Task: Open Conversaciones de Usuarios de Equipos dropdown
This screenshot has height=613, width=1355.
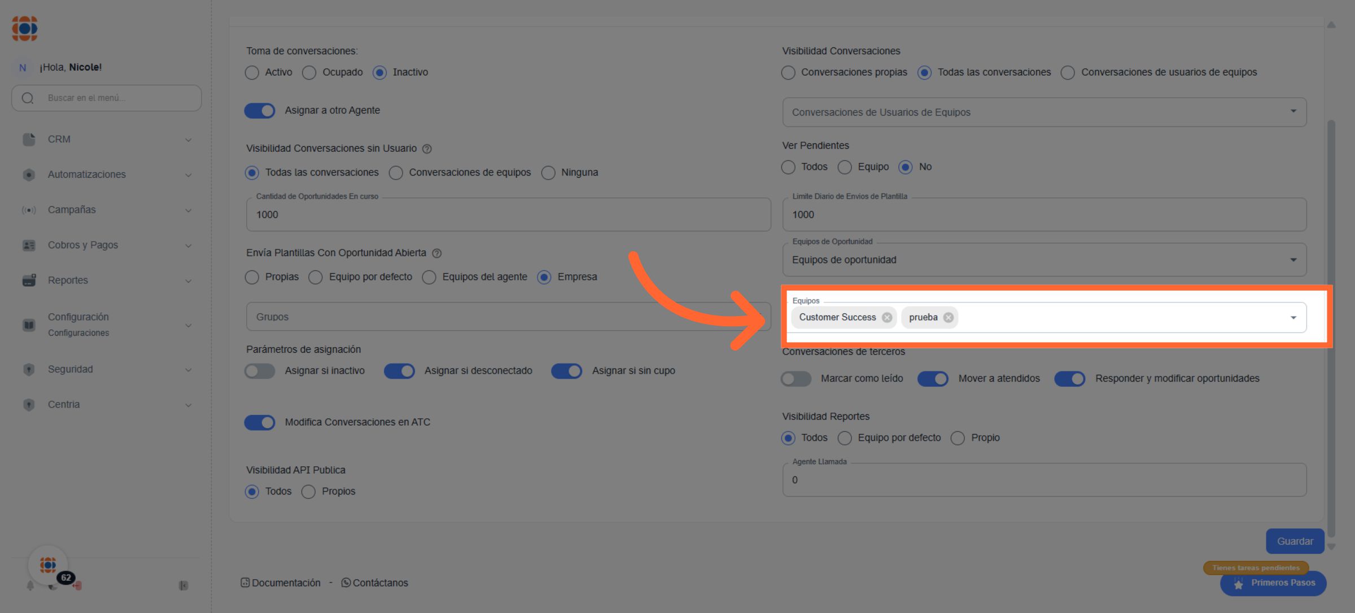Action: point(1293,112)
